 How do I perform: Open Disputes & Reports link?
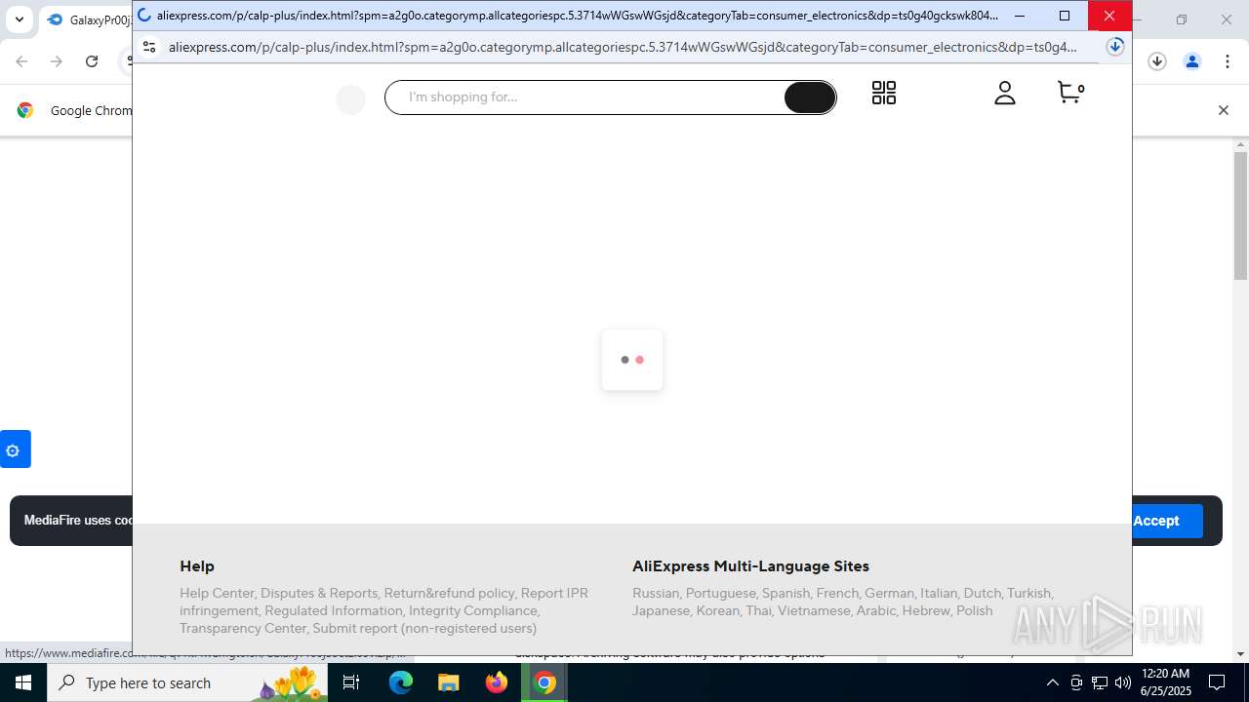click(x=319, y=593)
